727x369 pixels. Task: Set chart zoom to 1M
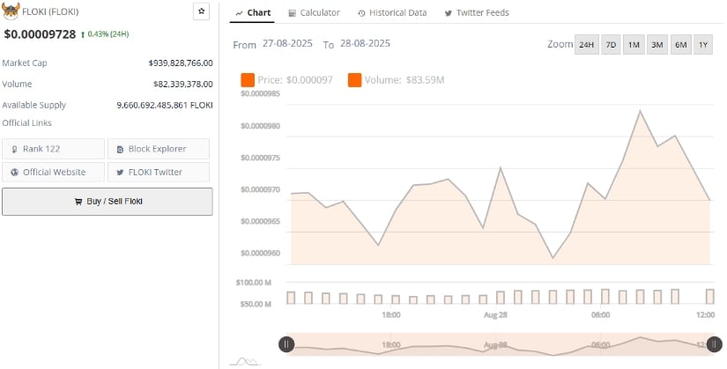tap(634, 45)
